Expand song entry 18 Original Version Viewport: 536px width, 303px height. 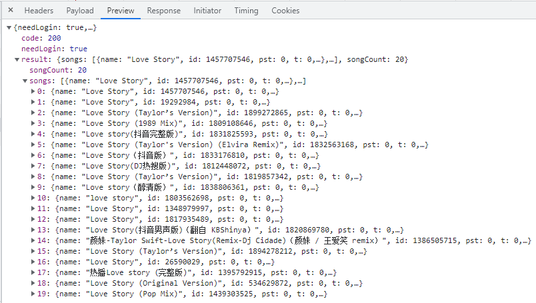click(x=33, y=283)
